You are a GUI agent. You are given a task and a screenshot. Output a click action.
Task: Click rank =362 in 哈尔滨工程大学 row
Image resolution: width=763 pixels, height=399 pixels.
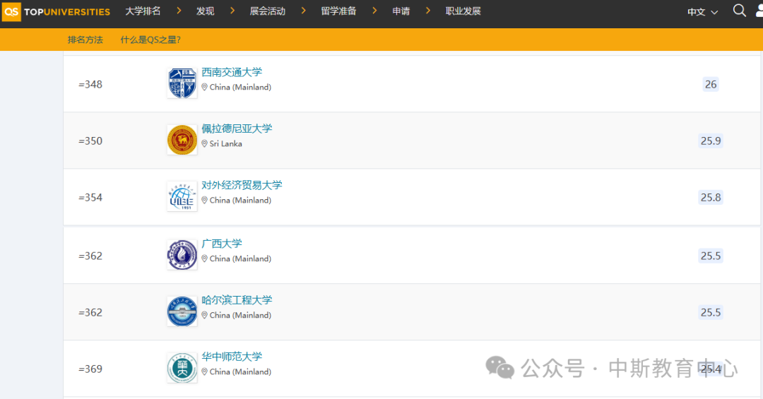(x=90, y=312)
